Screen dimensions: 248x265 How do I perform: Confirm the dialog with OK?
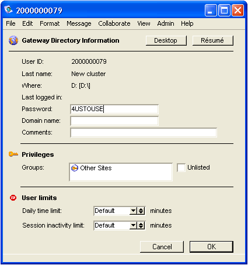point(211,247)
